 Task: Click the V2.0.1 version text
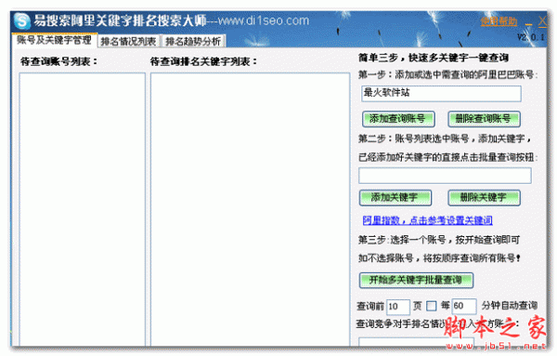[530, 37]
